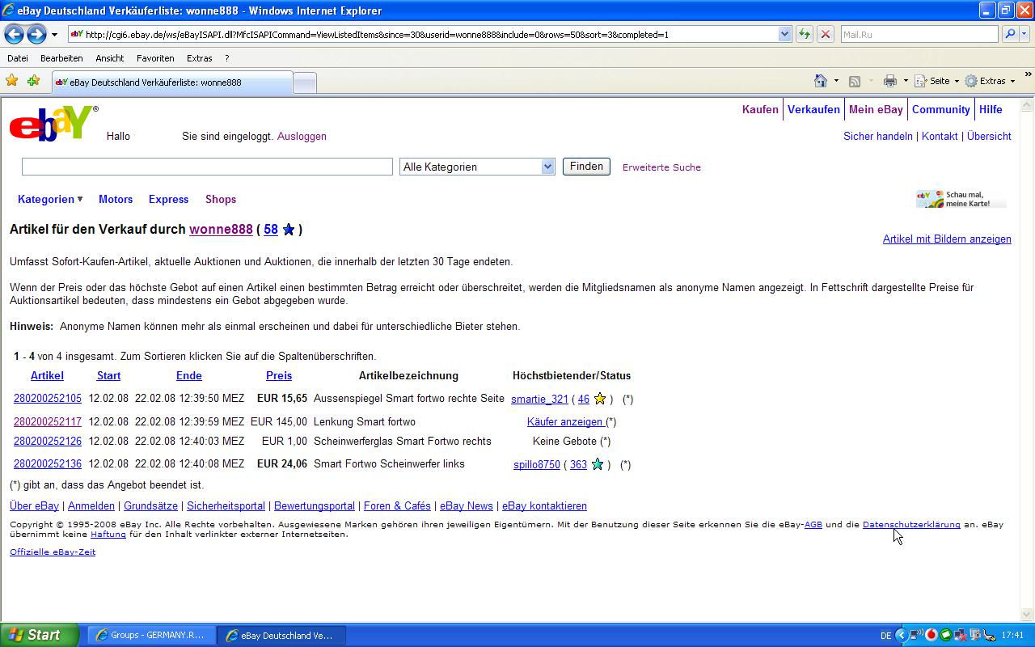Sort list by the Ende column

(189, 375)
